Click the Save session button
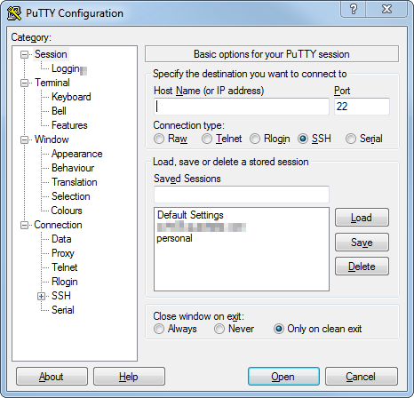This screenshot has width=414, height=398. coord(362,243)
